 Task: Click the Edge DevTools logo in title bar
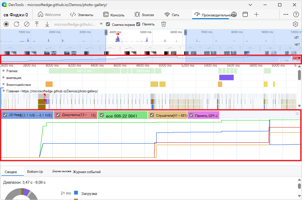(4, 5)
